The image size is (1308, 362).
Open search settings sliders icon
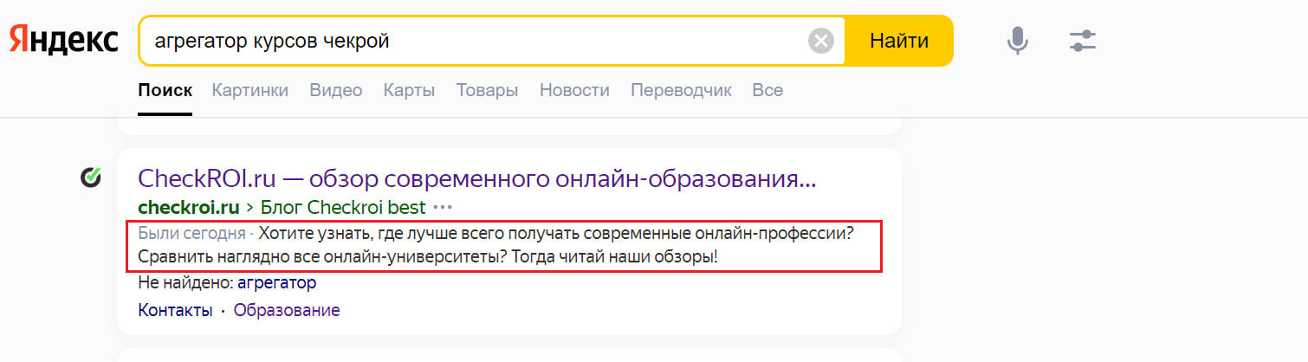click(1083, 41)
